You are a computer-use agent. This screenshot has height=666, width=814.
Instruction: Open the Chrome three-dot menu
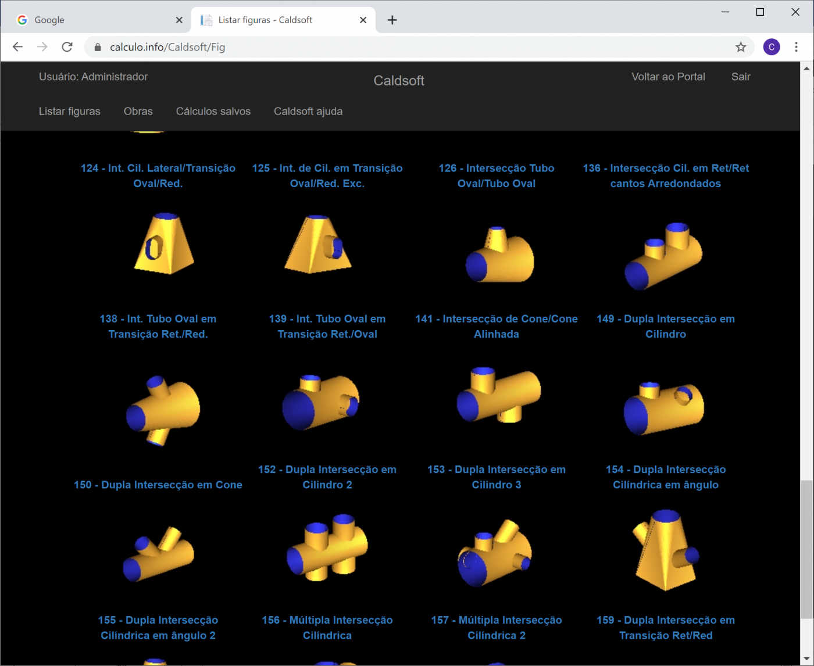click(x=796, y=47)
